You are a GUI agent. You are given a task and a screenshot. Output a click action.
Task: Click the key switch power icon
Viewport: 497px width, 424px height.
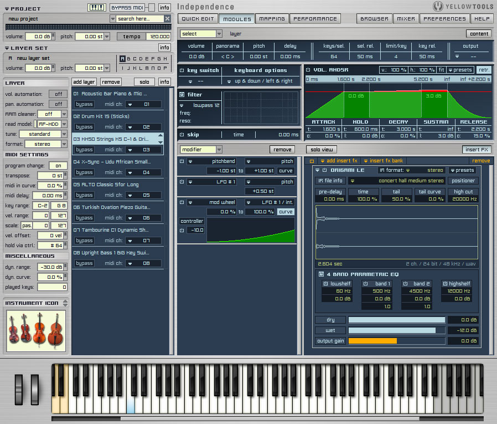tap(182, 70)
